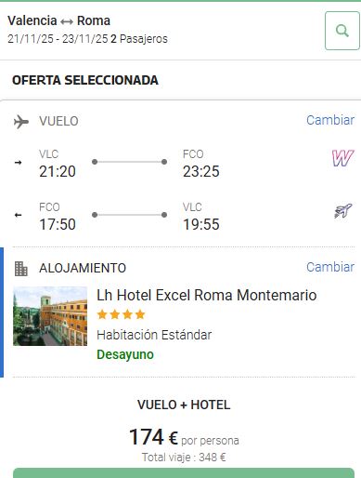This screenshot has width=361, height=478.
Task: Open the Lh Hotel Excel Roma Montemario title
Action: coord(207,295)
